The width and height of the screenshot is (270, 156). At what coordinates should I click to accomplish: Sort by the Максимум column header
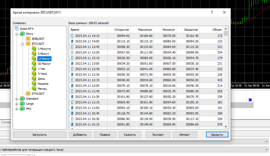point(142,30)
